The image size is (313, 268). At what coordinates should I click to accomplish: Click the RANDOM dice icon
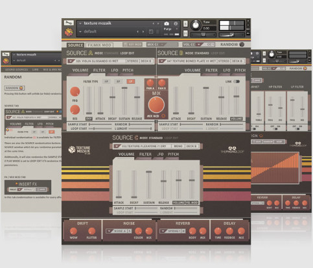coord(242,44)
